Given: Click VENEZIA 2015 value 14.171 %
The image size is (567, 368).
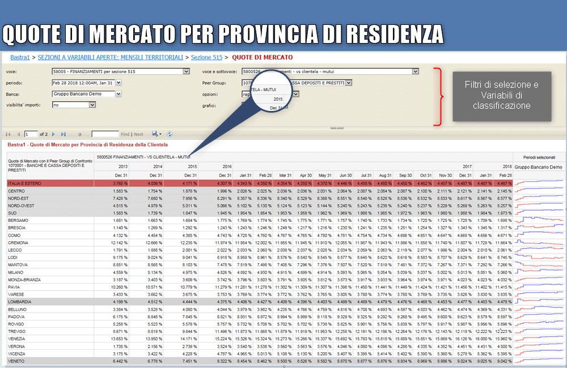Looking at the screenshot, I should 188,339.
